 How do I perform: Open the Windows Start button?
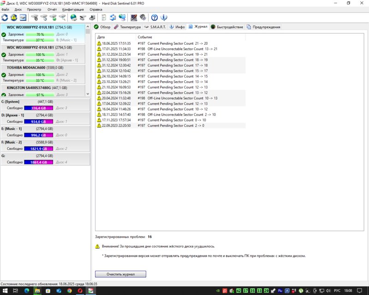click(x=5, y=291)
